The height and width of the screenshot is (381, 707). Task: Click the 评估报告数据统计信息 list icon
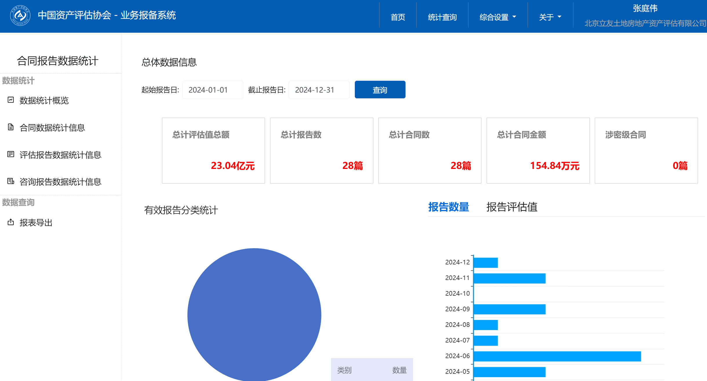point(11,154)
